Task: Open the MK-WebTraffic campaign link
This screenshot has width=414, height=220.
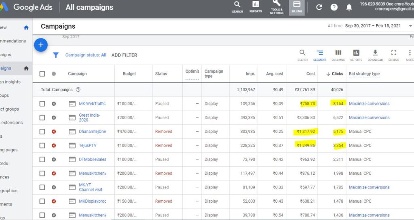Action: tap(92, 104)
